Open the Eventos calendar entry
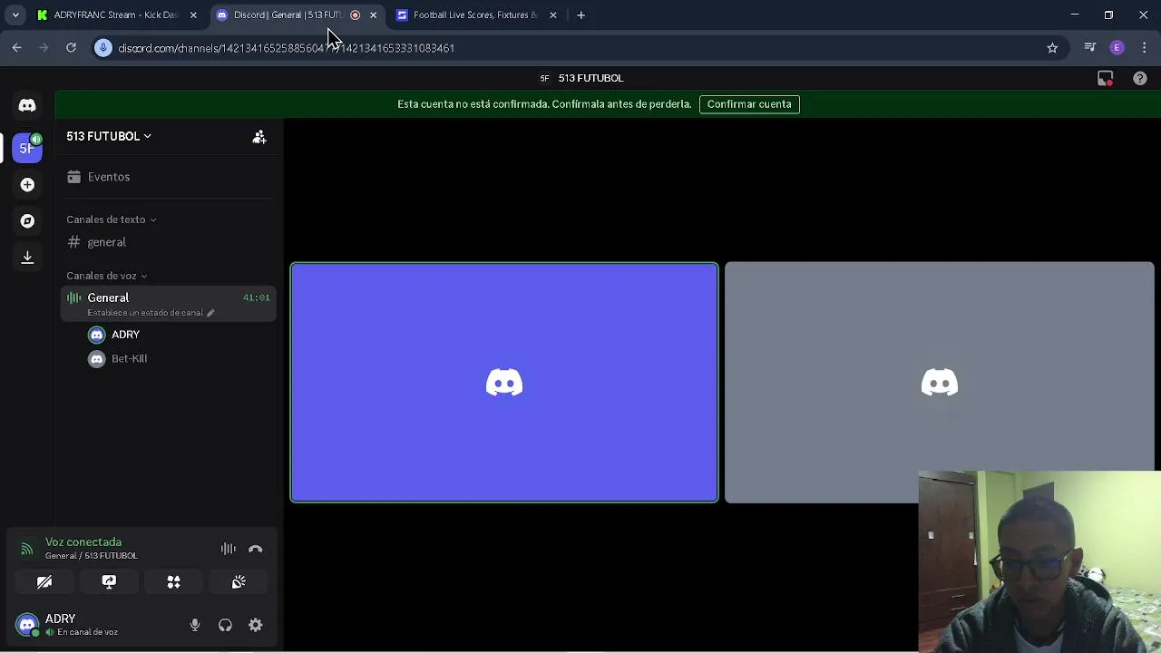The height and width of the screenshot is (653, 1161). (168, 177)
